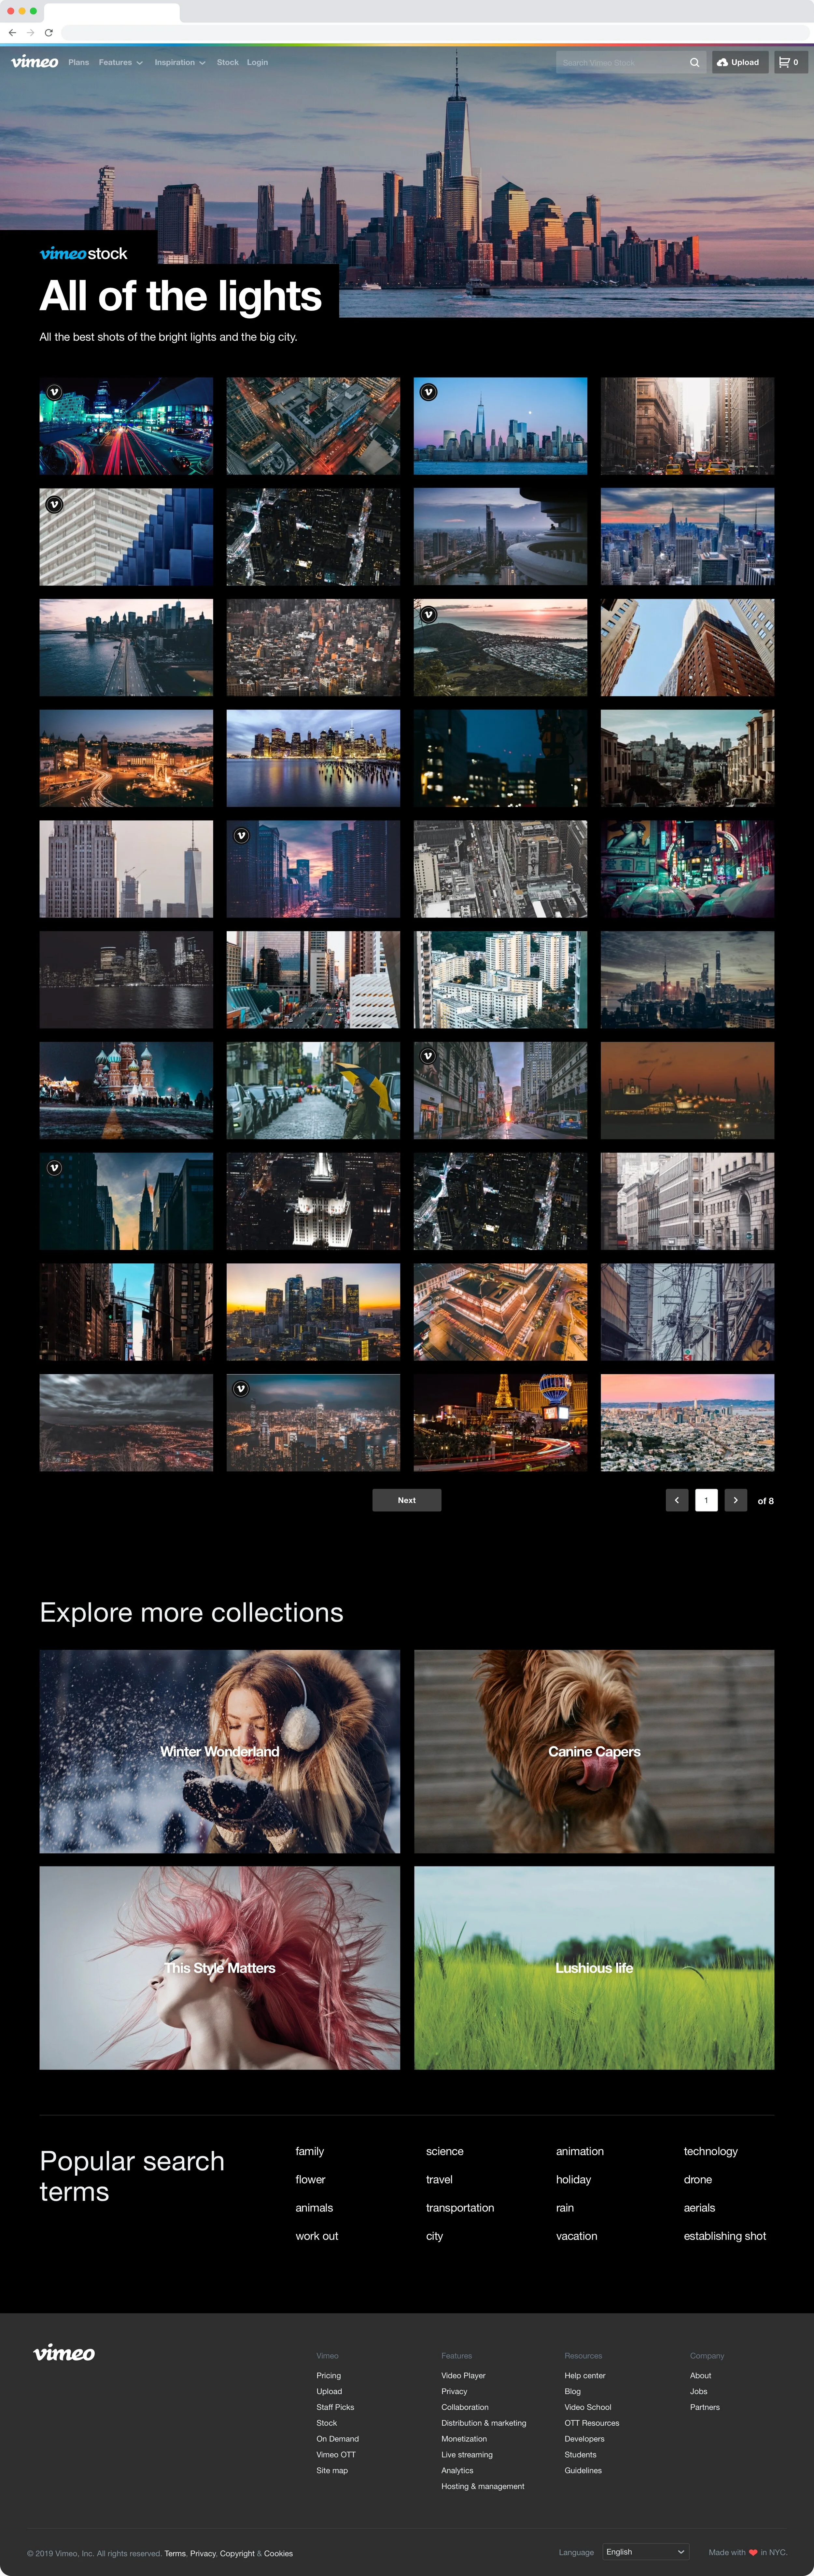814x2576 pixels.
Task: Click the 'establishing shot' search term
Action: click(x=724, y=2236)
